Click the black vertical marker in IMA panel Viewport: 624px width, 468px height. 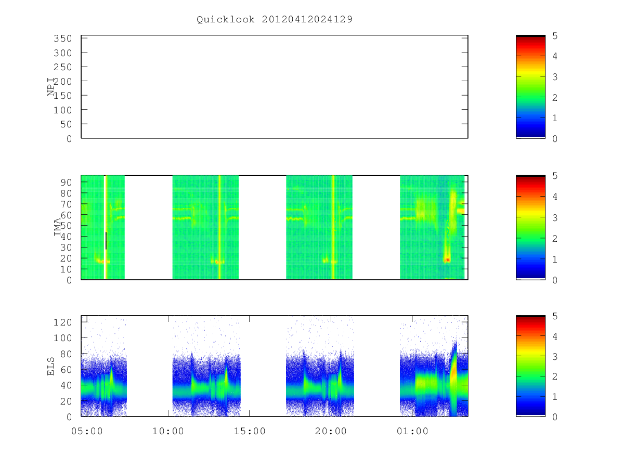point(106,241)
